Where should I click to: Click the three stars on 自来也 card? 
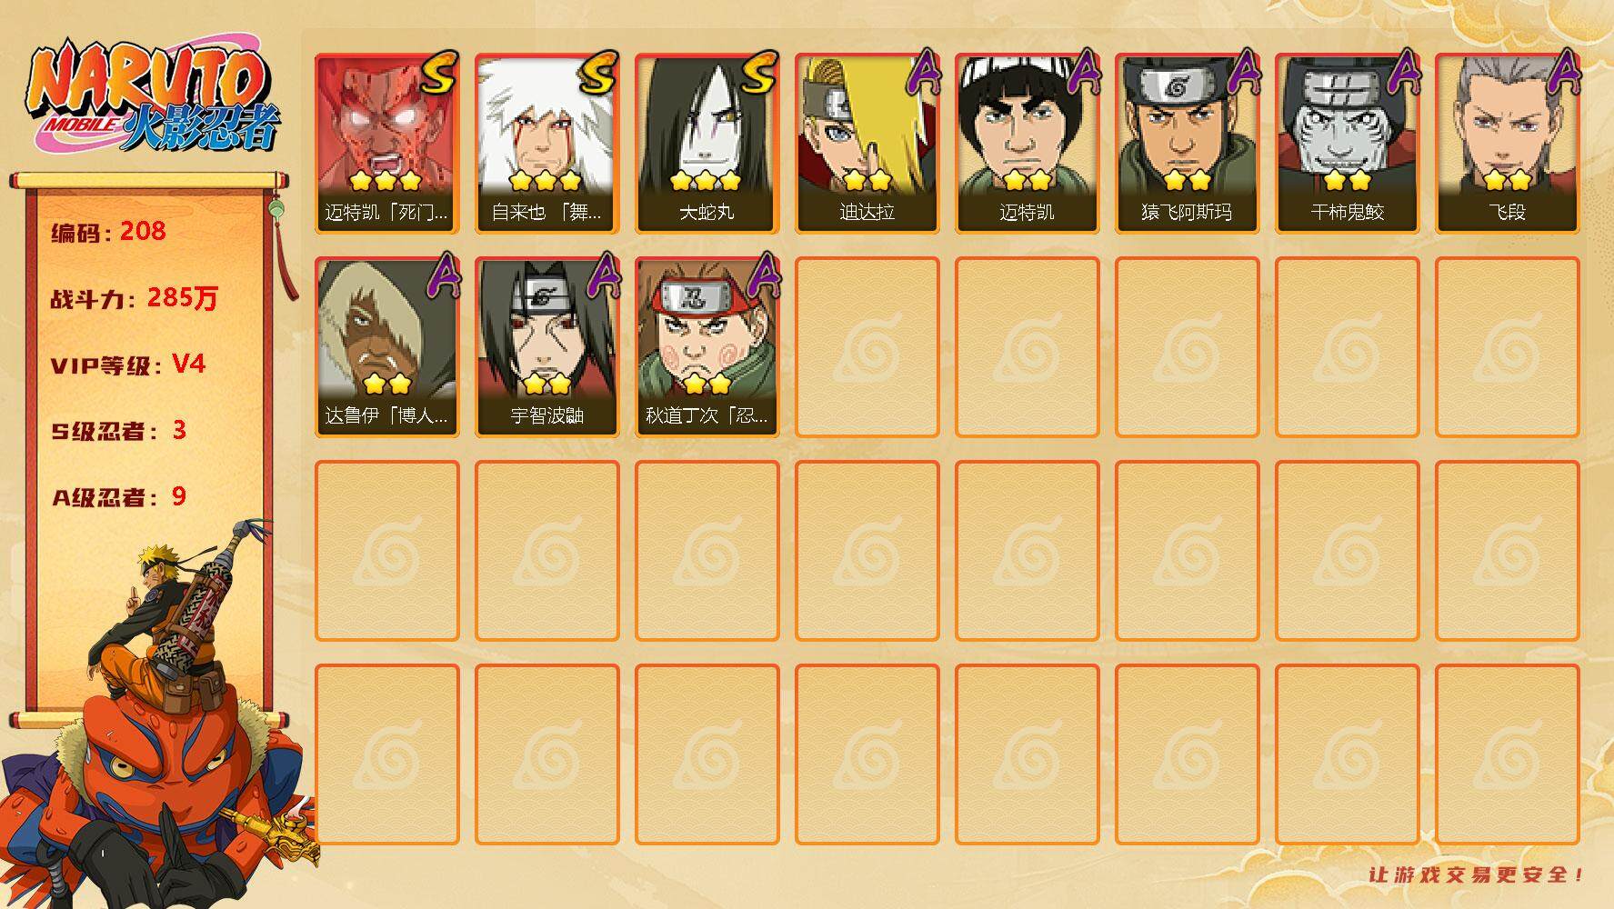click(x=546, y=180)
